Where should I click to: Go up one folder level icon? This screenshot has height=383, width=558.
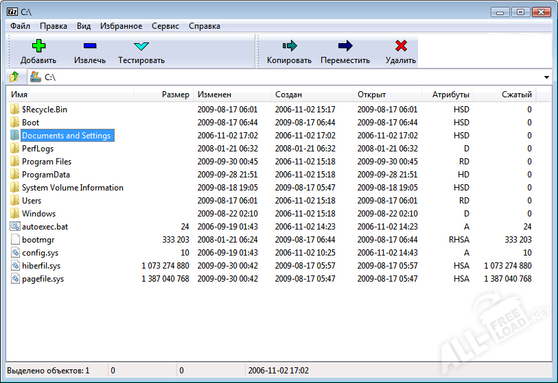point(15,77)
